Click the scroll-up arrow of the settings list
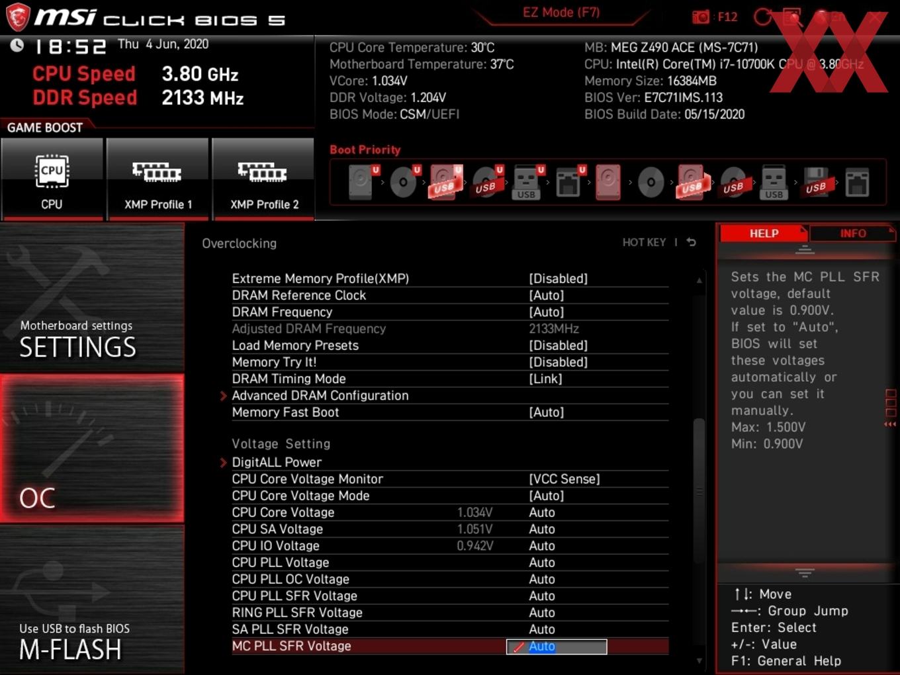 click(x=699, y=281)
